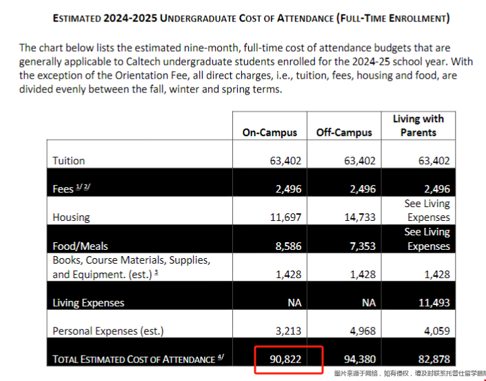
Task: Select the On-Campus column header
Action: (270, 133)
